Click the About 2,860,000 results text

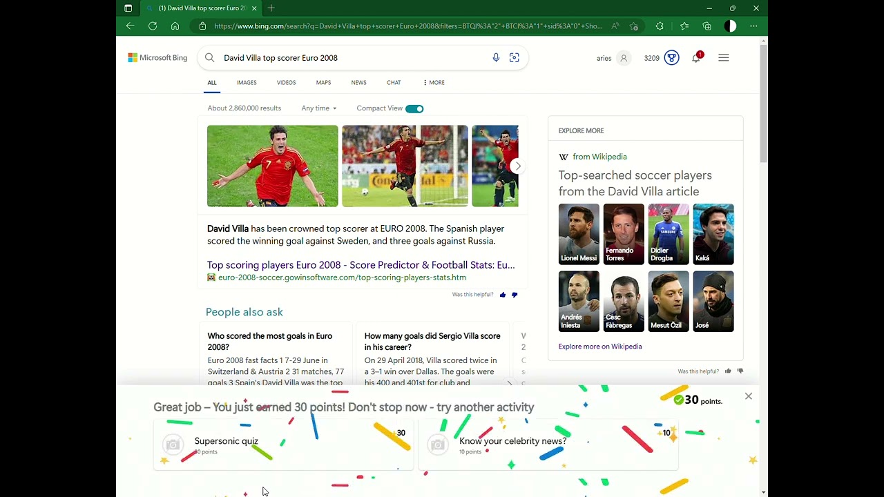244,108
